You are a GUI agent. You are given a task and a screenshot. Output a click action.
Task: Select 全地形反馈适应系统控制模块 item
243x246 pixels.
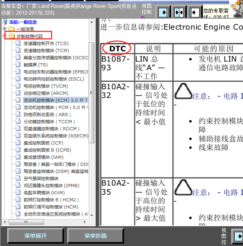click(56, 214)
